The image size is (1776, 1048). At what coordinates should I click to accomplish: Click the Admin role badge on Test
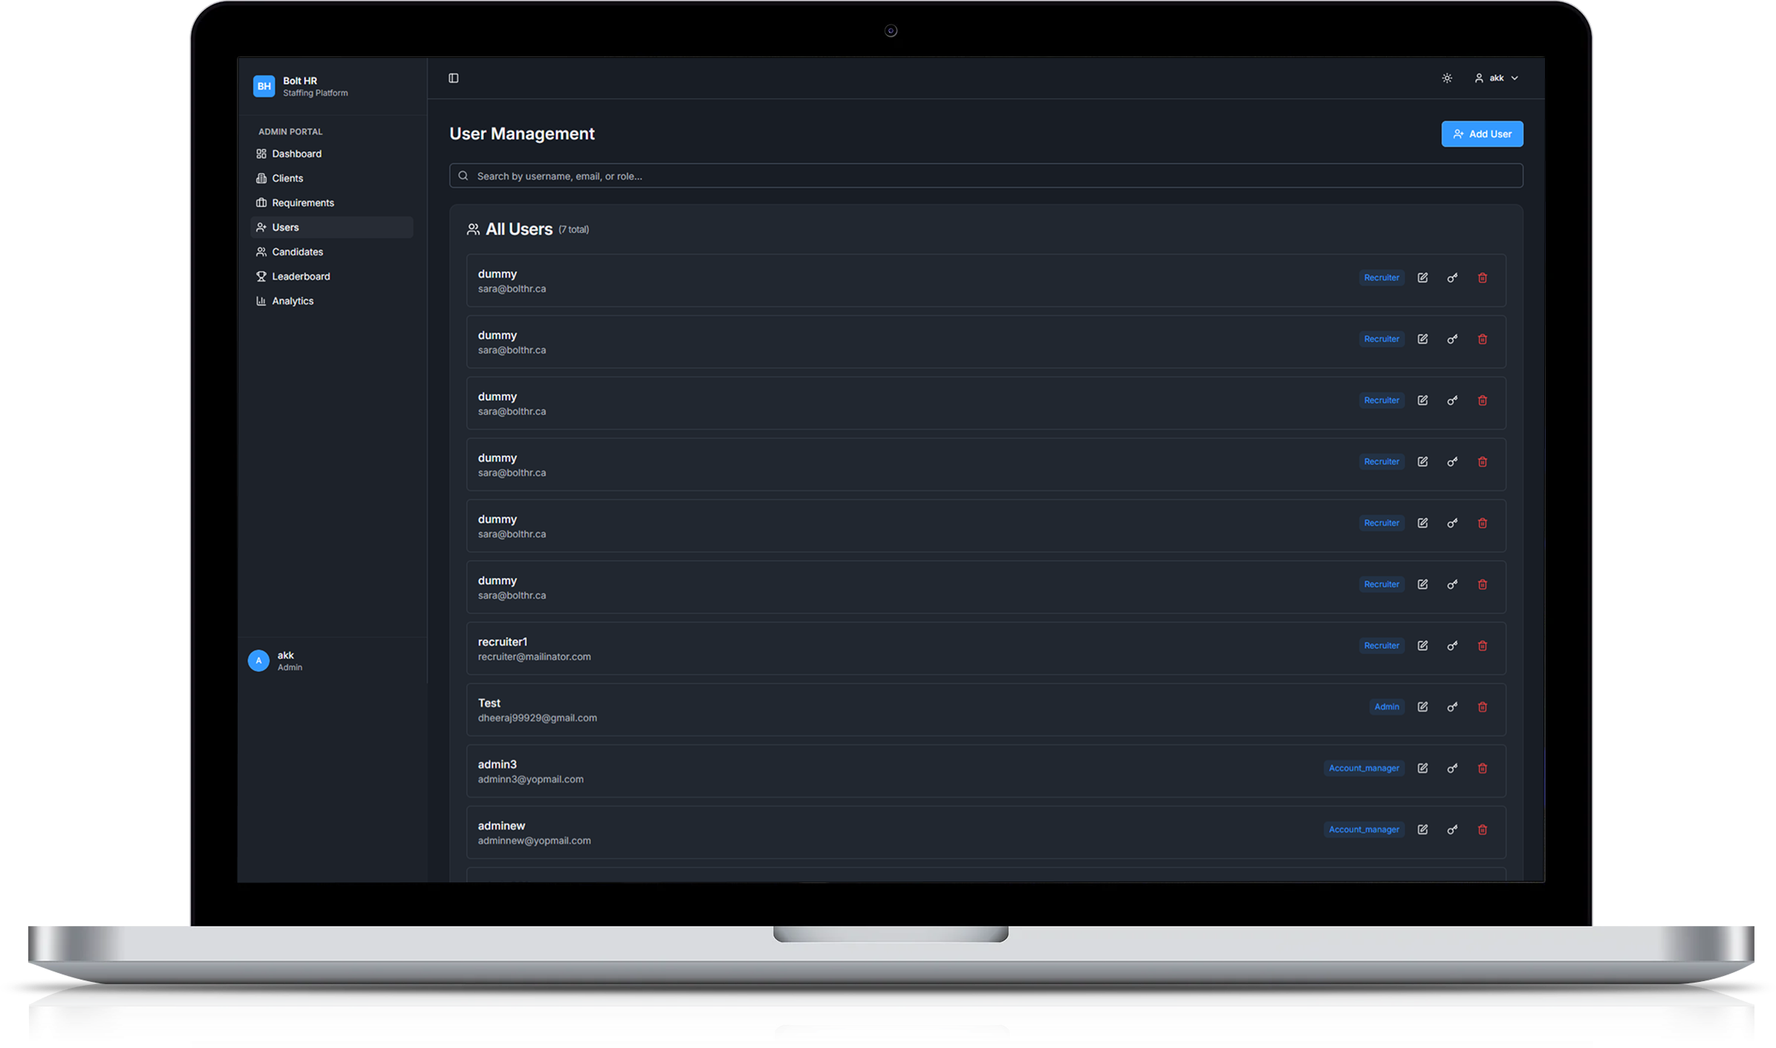click(x=1386, y=707)
